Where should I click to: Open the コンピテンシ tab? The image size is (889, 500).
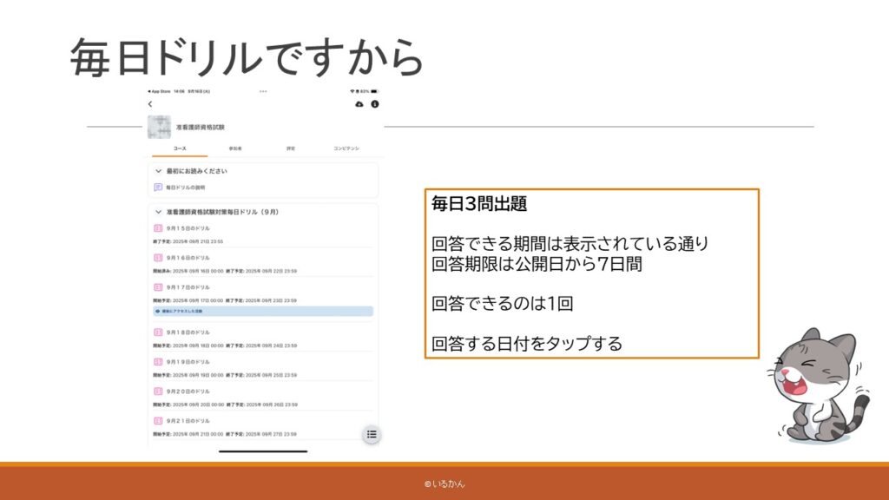coord(346,148)
